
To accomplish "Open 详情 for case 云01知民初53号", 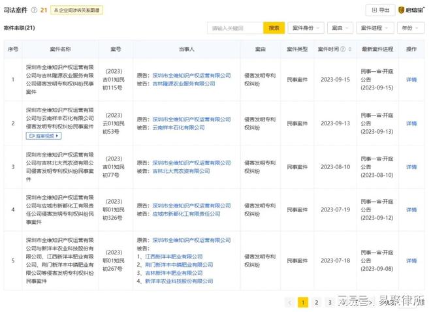I will point(411,123).
